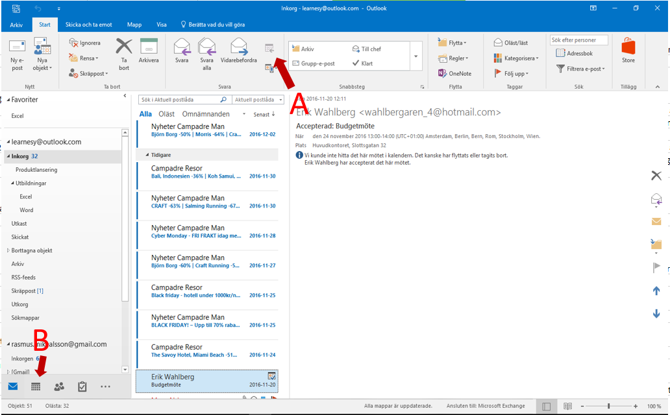Archive the message with Arkivera
Image resolution: width=670 pixels, height=415 pixels.
click(149, 52)
